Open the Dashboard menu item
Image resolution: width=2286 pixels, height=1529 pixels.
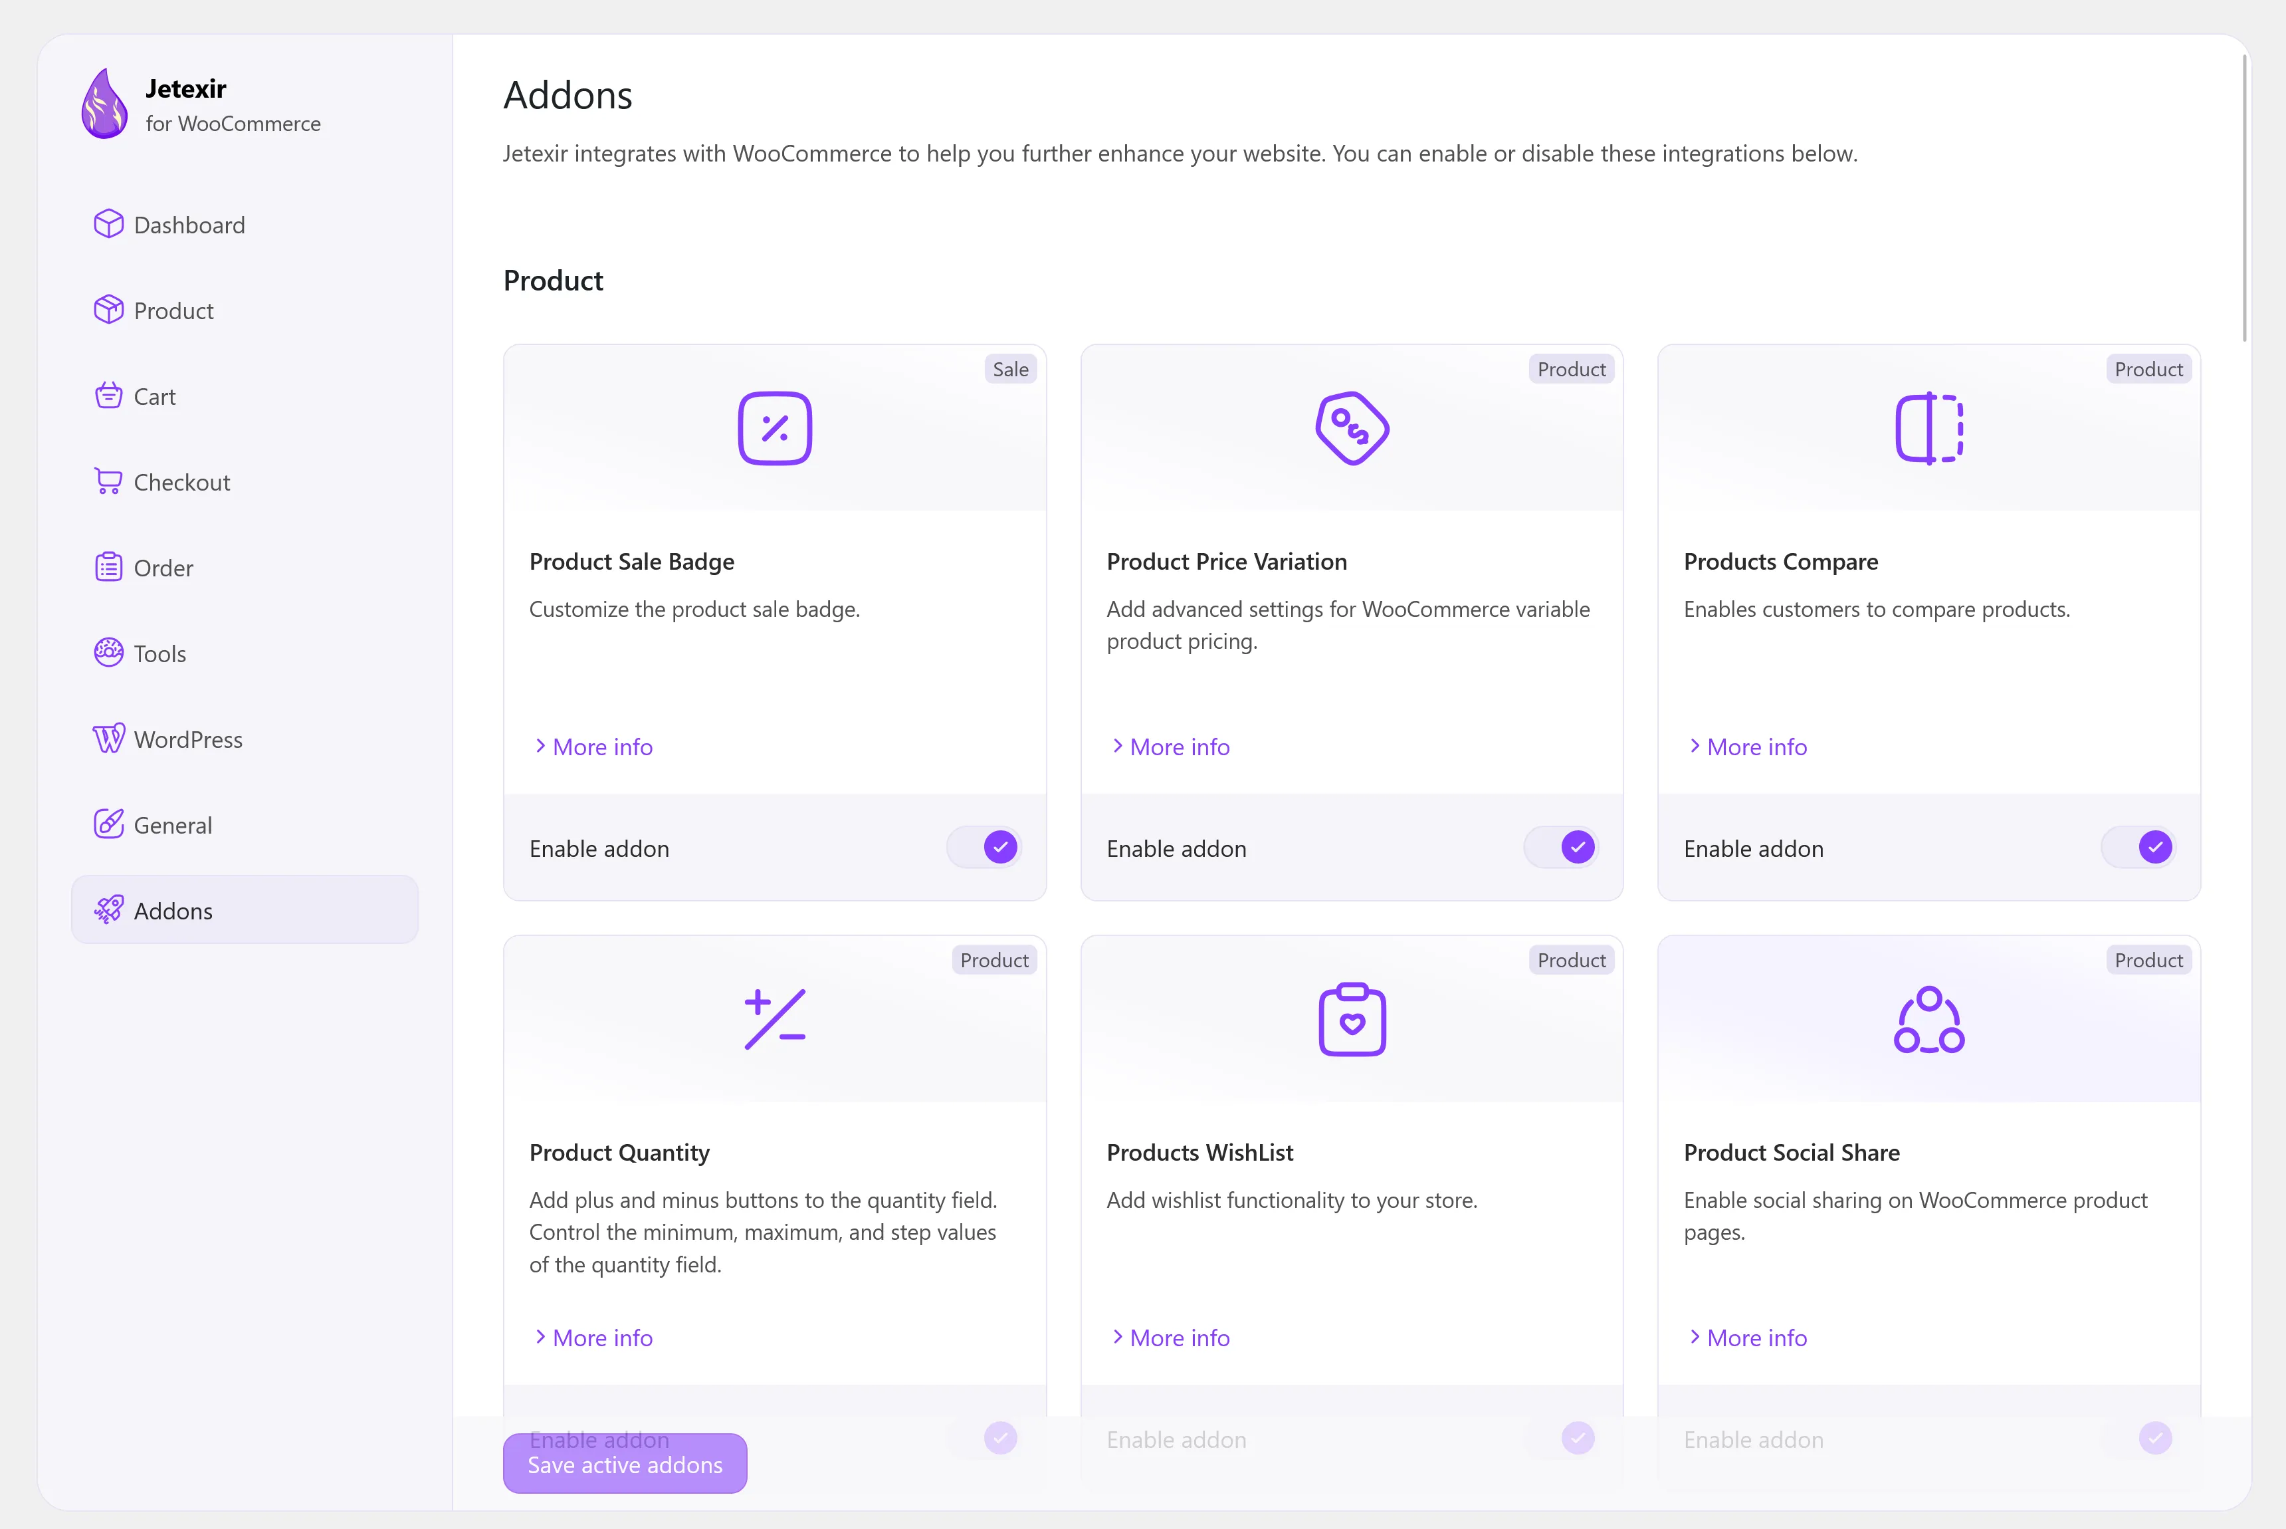coord(245,224)
